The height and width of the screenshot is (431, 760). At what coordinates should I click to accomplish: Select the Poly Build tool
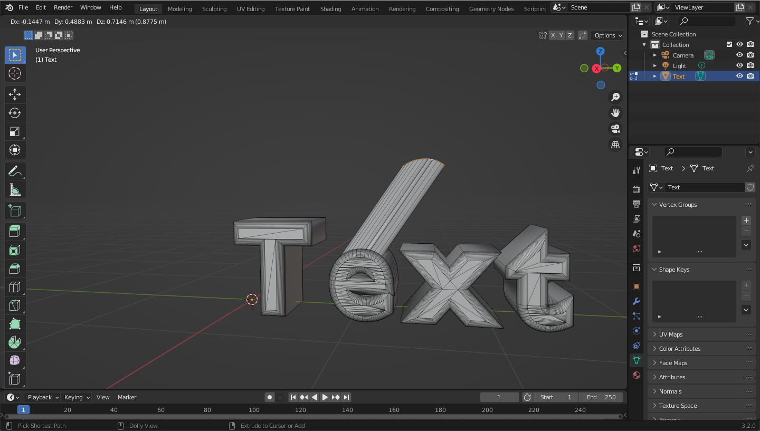[x=15, y=324]
